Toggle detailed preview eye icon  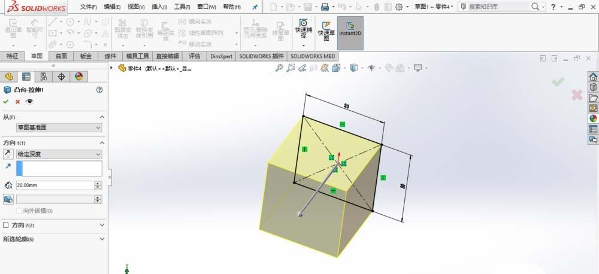point(29,102)
